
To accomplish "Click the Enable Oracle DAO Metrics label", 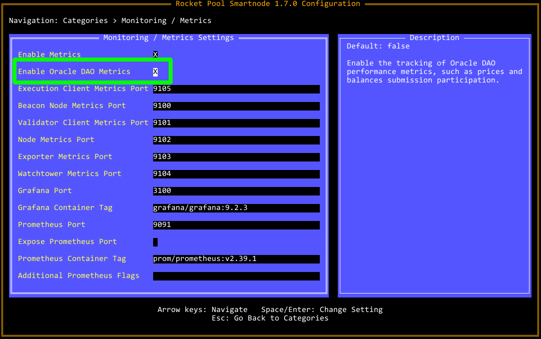I will click(74, 71).
